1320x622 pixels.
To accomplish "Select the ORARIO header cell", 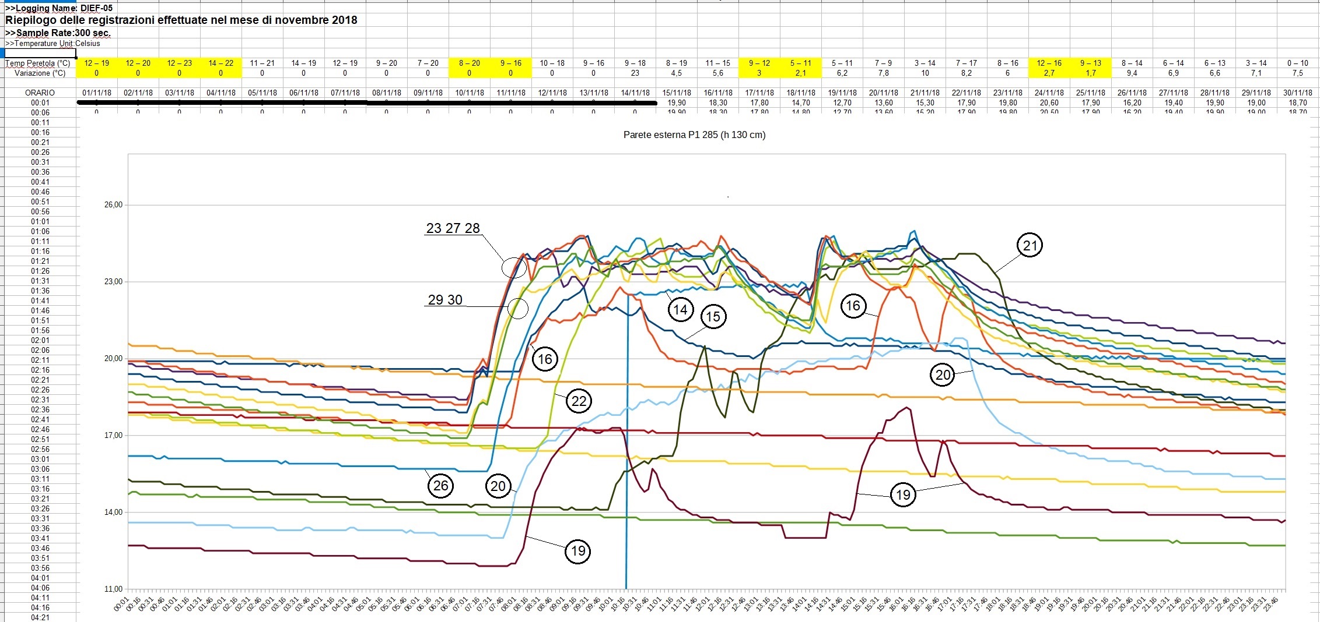I will pos(40,93).
